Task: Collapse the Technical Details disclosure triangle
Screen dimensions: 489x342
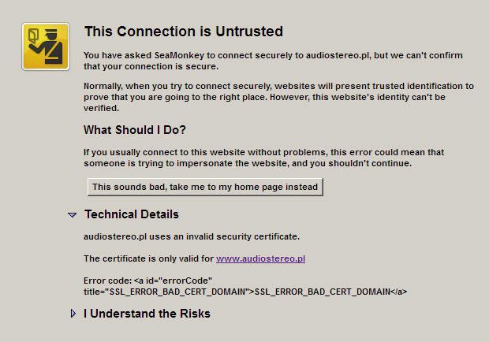Action: point(73,215)
